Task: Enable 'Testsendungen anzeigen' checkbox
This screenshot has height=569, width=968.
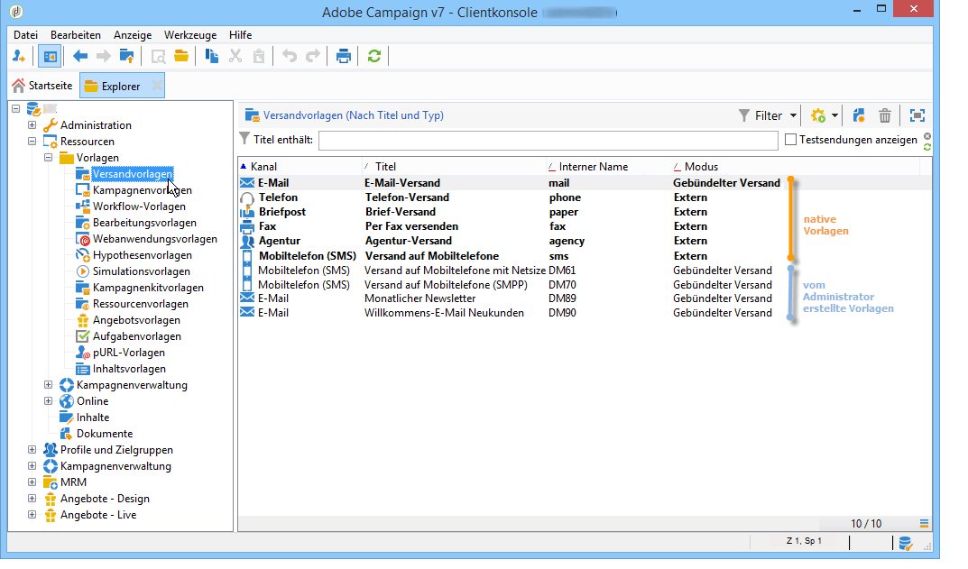Action: (x=791, y=140)
